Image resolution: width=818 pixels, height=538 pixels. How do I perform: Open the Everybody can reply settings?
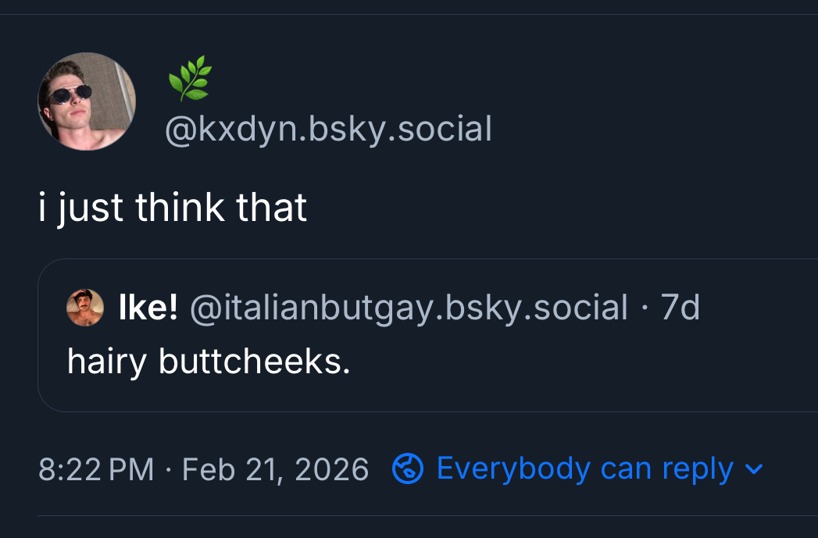pyautogui.click(x=584, y=469)
